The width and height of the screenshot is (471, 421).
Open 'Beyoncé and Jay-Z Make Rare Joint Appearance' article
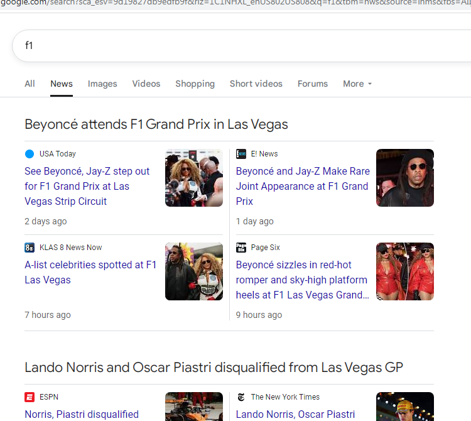(x=303, y=187)
